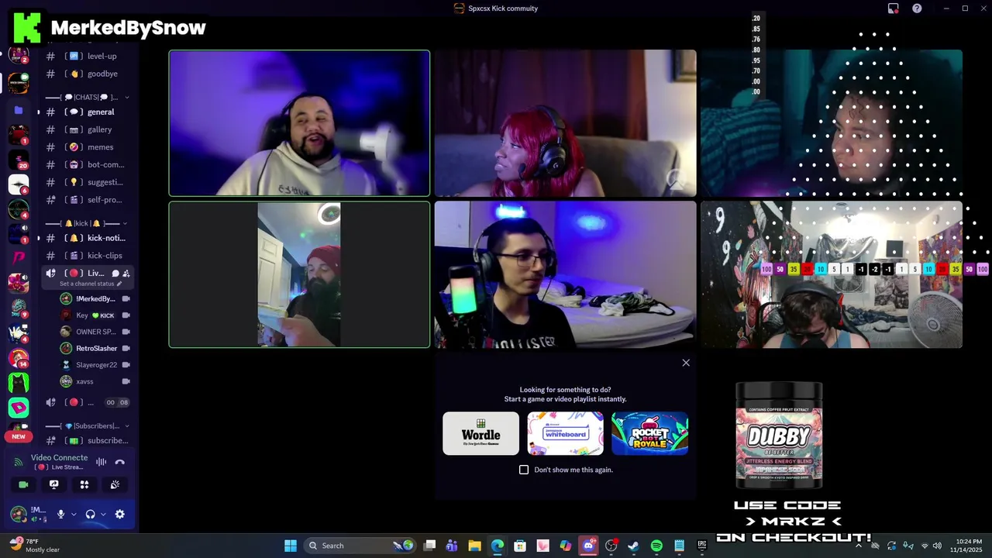Open chat icon on Live voice channel

(x=115, y=273)
